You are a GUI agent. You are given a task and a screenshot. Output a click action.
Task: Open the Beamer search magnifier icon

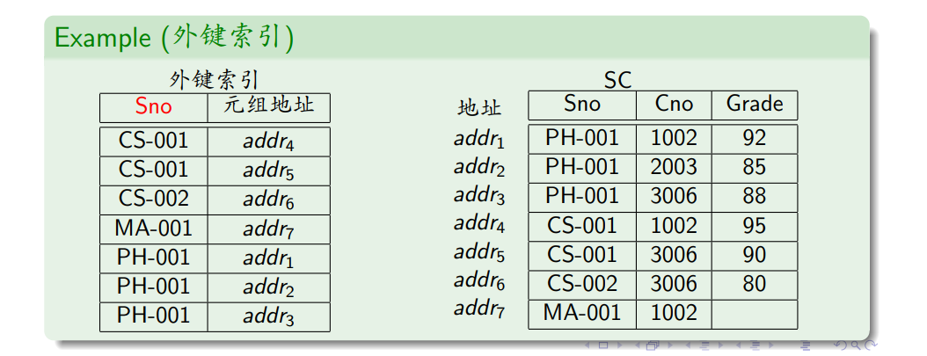coord(856,346)
